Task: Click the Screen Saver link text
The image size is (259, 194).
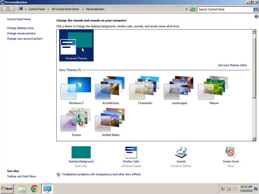Action: coord(231,161)
